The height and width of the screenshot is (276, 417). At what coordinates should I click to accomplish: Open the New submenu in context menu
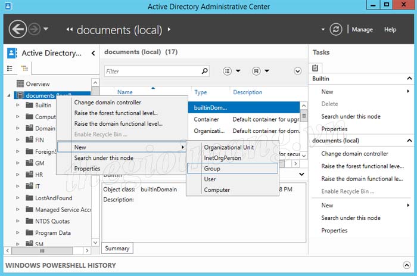coord(122,147)
